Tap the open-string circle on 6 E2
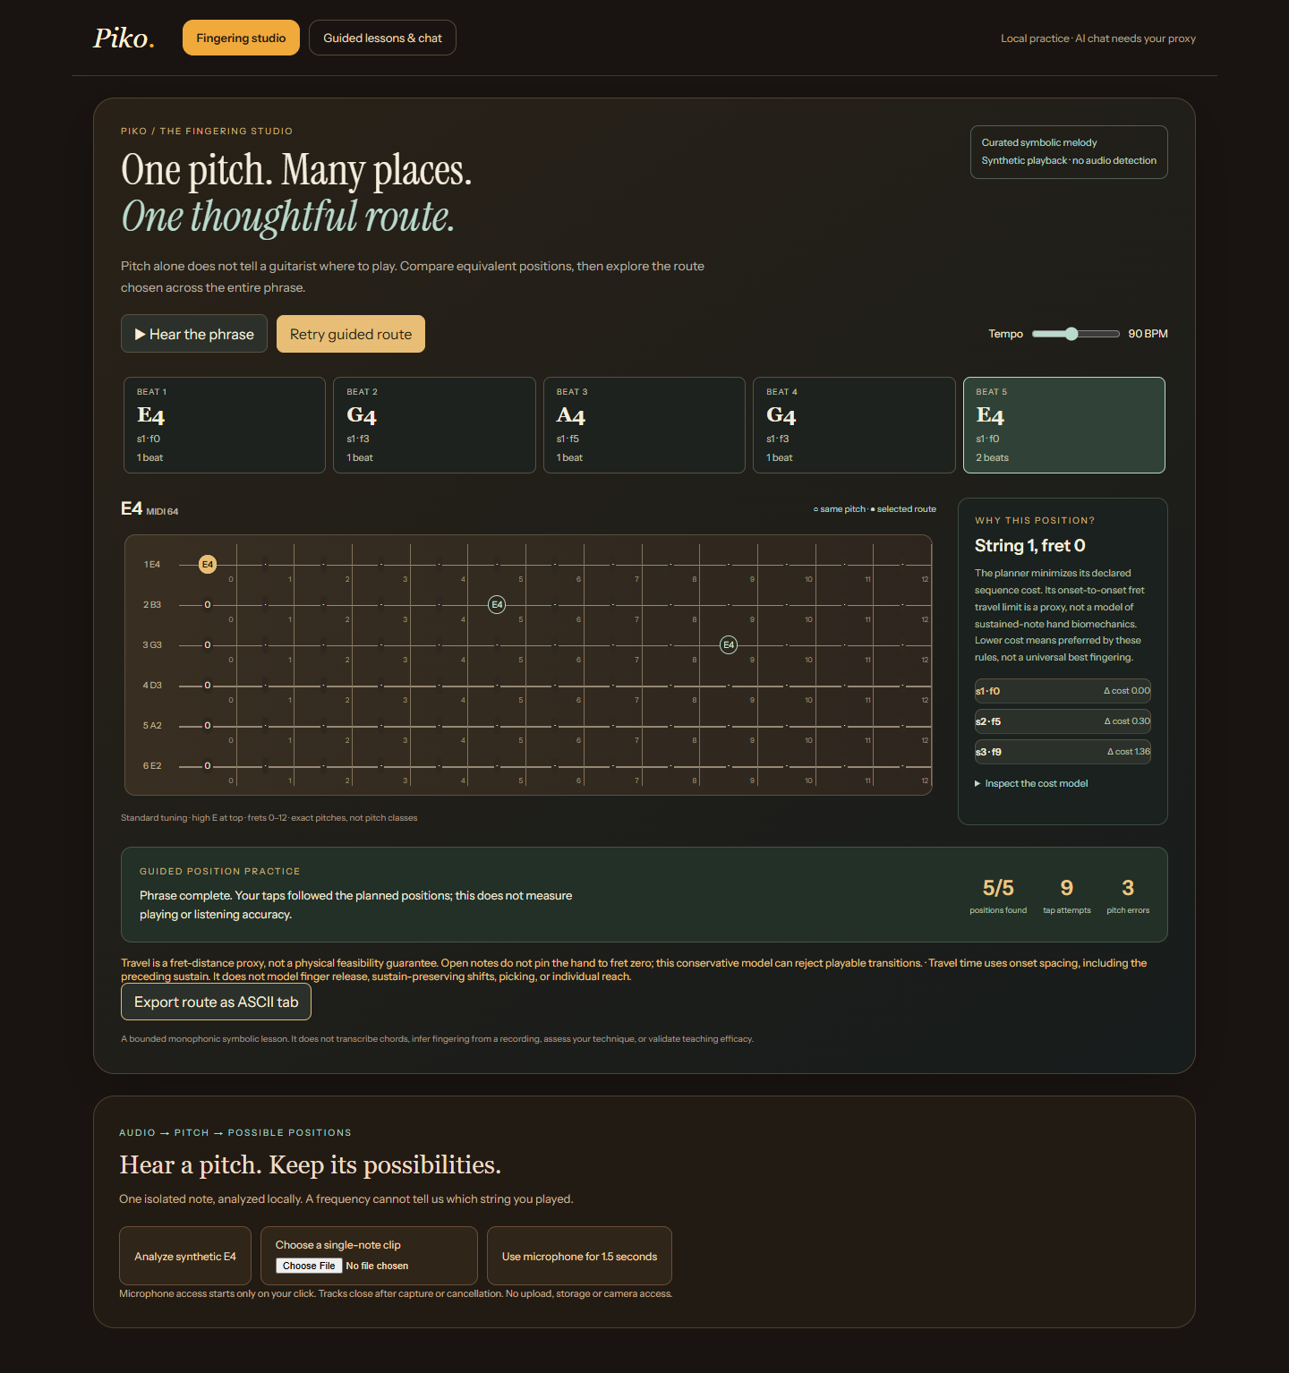This screenshot has height=1373, width=1289. [208, 766]
